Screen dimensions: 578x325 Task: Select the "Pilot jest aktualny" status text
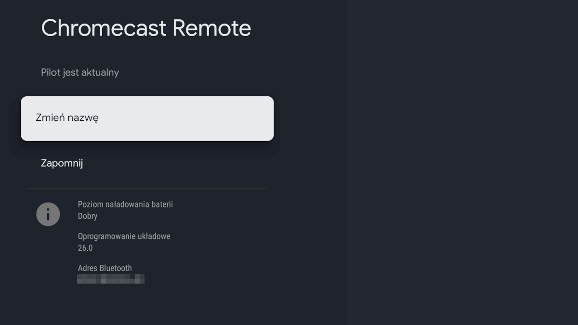(80, 72)
